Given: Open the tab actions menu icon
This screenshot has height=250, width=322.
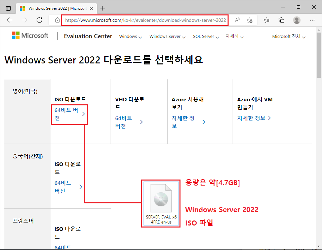Looking at the screenshot, I should coord(8,8).
